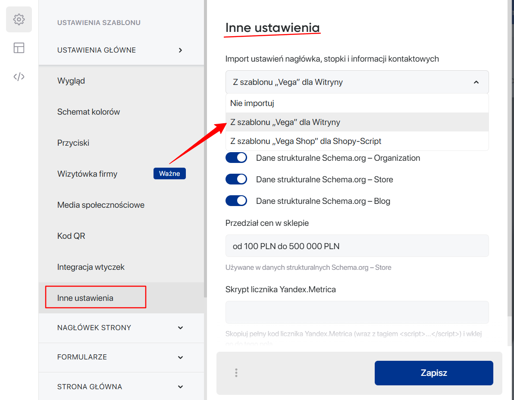Image resolution: width=514 pixels, height=400 pixels.
Task: Click the Ustawienia główne chevron arrow
Action: 180,50
